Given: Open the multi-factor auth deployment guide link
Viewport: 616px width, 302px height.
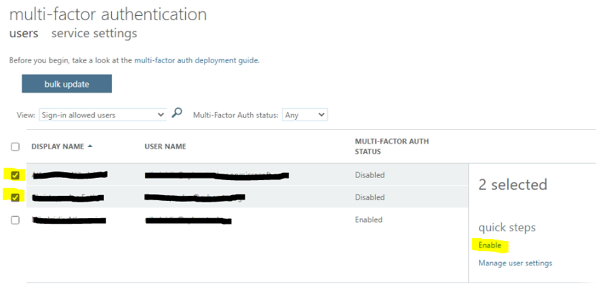Looking at the screenshot, I should click(x=196, y=61).
